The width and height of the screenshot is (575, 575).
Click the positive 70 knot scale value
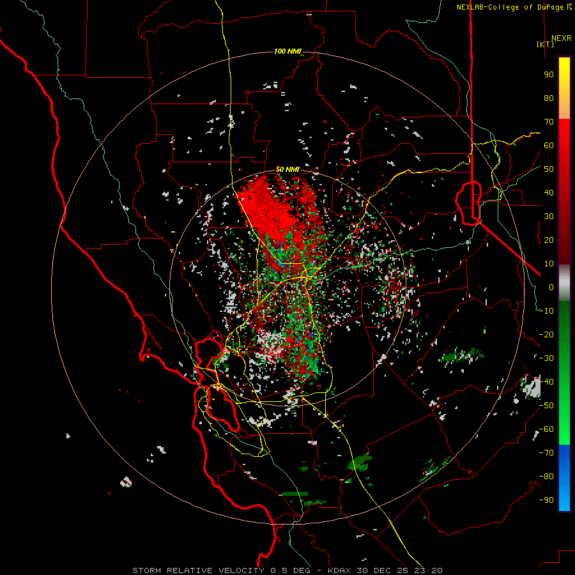click(549, 122)
